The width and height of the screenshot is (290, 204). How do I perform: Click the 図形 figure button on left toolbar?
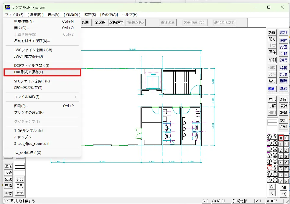(8, 166)
